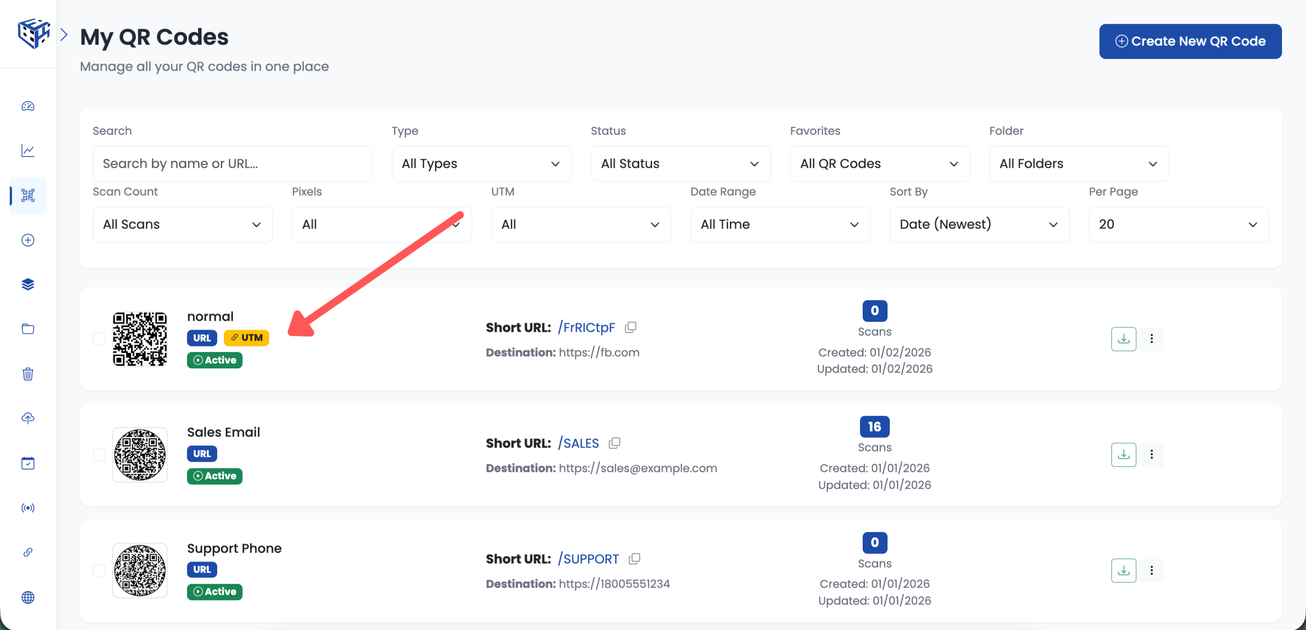Image resolution: width=1306 pixels, height=630 pixels.
Task: Click Create New QR Code button
Action: tap(1190, 41)
